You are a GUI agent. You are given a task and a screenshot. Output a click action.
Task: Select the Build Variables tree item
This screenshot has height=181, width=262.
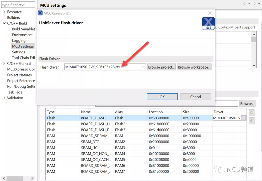coord(24,29)
